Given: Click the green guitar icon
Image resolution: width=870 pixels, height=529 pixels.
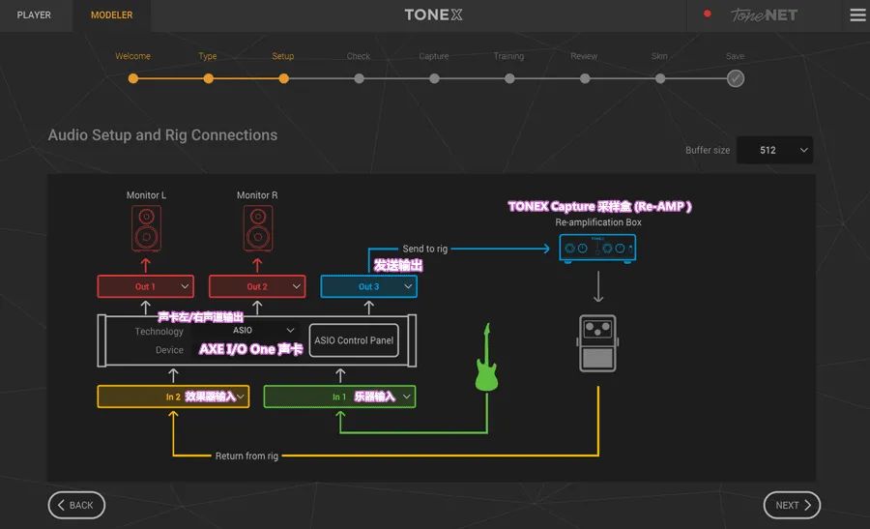Looking at the screenshot, I should coord(486,358).
